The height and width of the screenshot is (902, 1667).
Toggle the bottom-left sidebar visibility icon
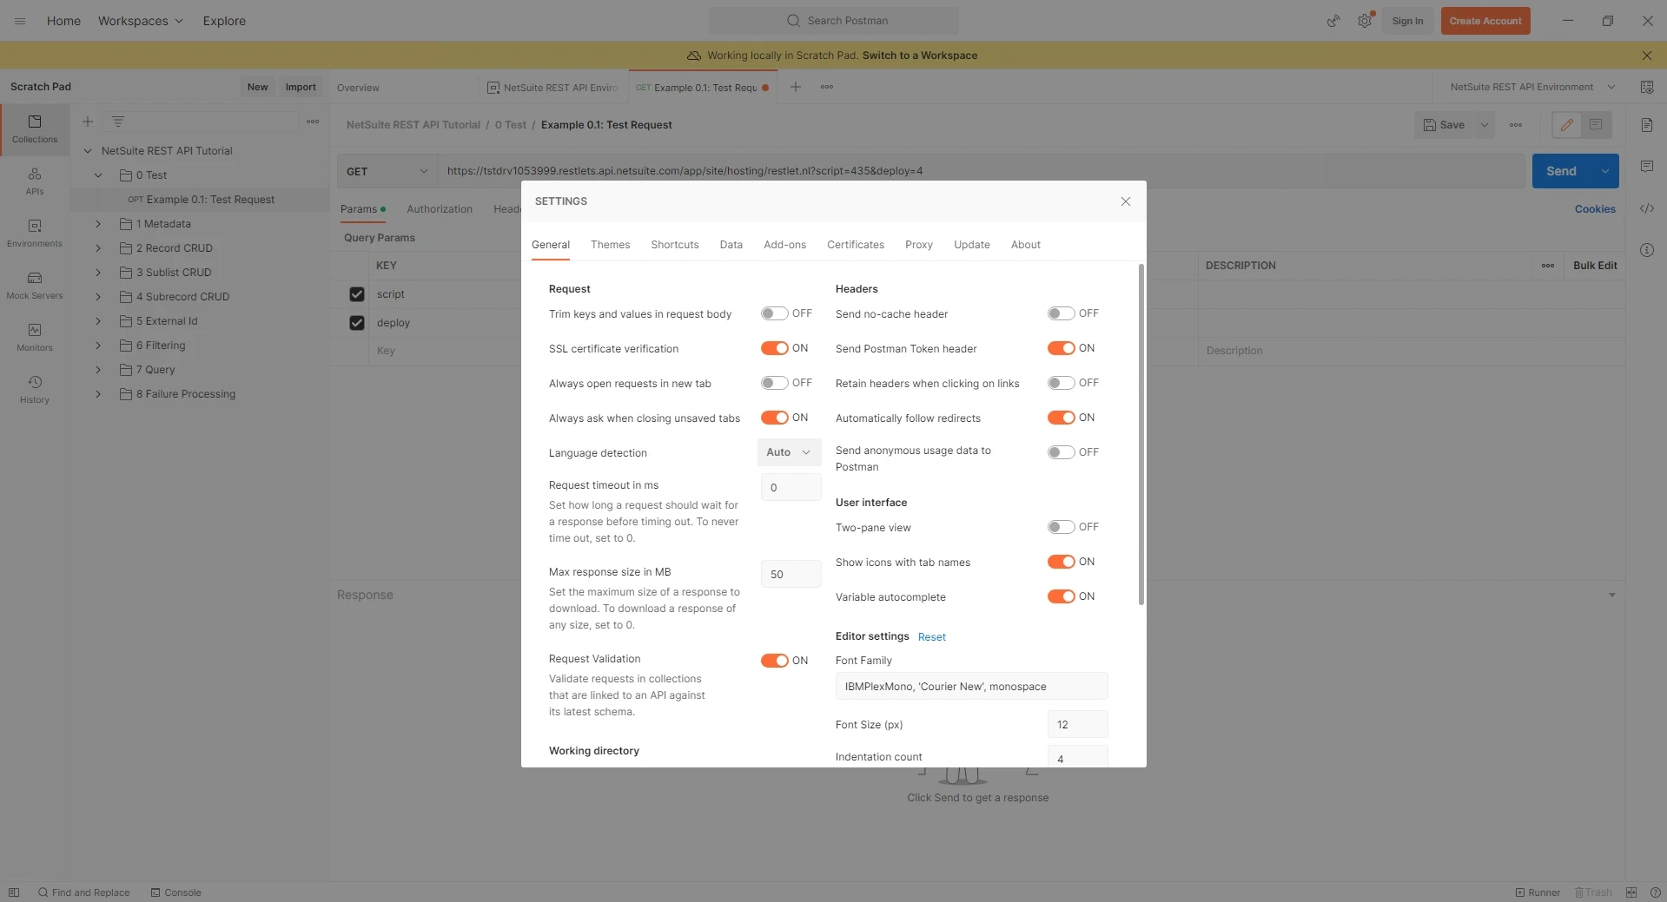14,892
